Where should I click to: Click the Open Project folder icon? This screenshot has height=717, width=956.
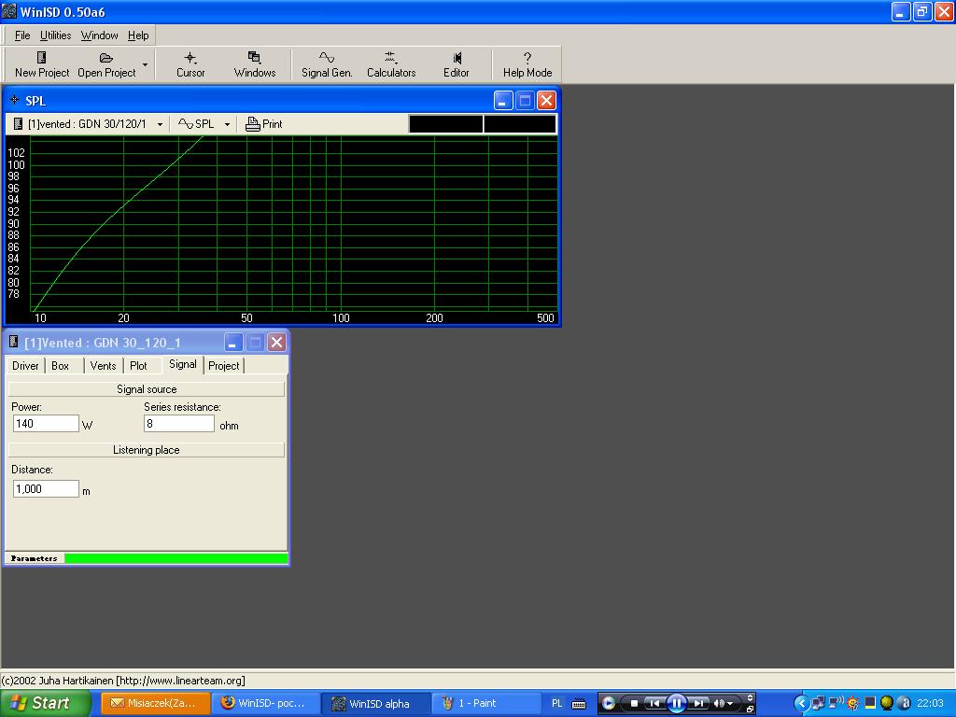tap(106, 58)
